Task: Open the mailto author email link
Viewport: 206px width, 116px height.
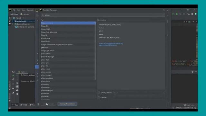Action: click(x=111, y=43)
